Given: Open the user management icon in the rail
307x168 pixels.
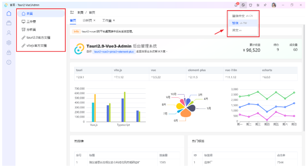Looking at the screenshot, I should click(9, 33).
